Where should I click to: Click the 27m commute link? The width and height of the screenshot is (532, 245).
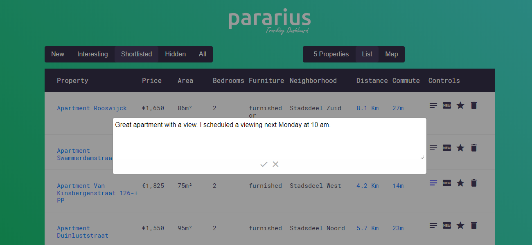[x=398, y=108]
